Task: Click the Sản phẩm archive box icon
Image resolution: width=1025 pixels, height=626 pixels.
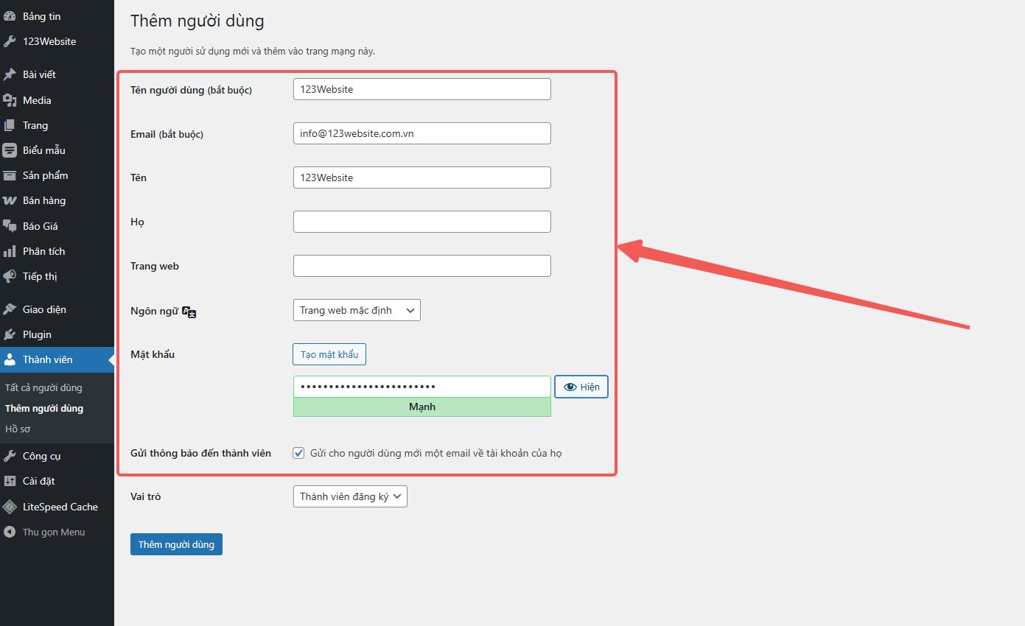Action: coord(10,175)
